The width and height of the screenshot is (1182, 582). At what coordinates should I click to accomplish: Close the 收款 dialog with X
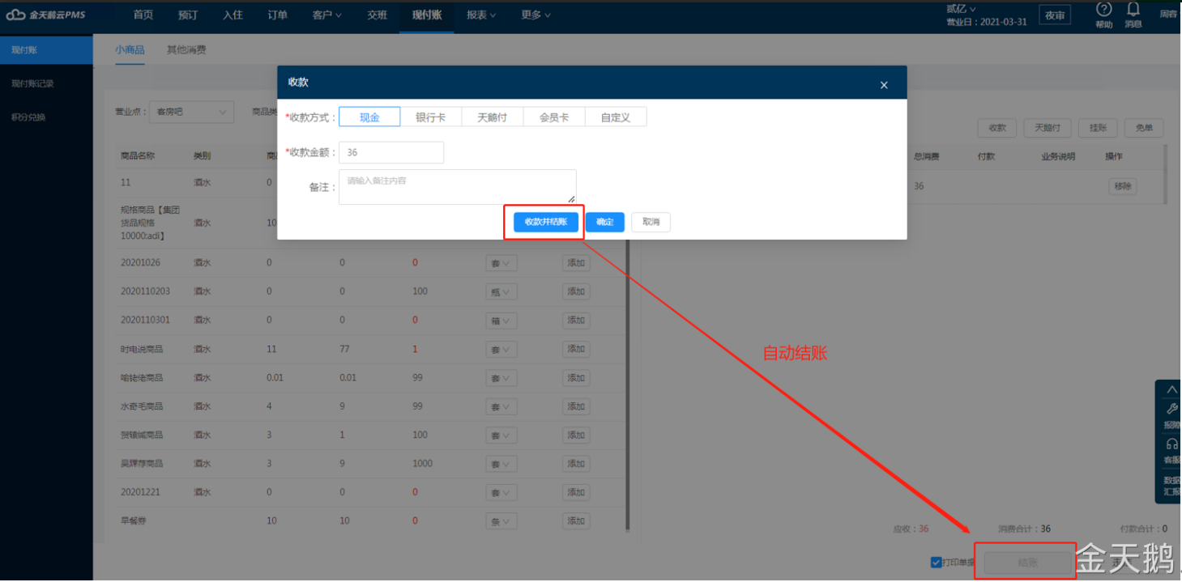[884, 85]
